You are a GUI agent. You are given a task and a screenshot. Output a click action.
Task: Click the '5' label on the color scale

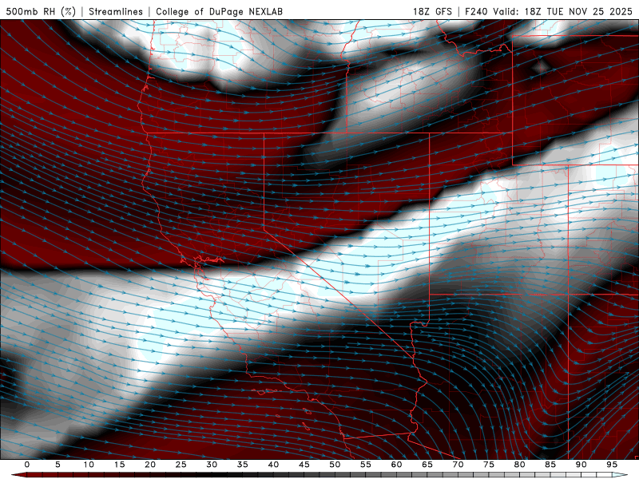point(58,465)
